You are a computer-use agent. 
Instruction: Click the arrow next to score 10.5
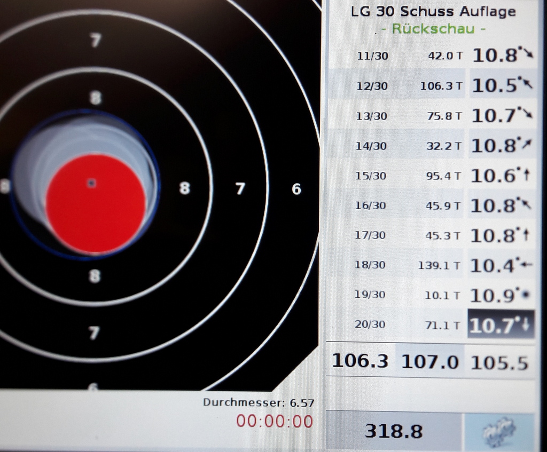tap(527, 84)
